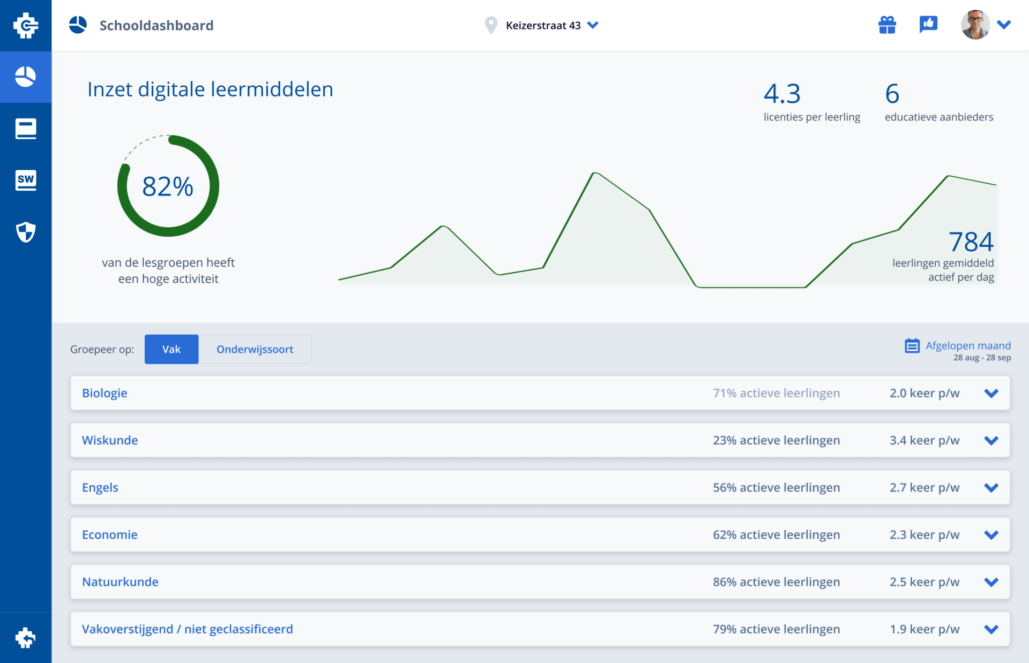The height and width of the screenshot is (663, 1029).
Task: Expand the Biologie row
Action: 991,393
